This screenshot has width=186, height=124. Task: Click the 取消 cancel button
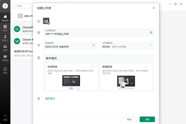pyautogui.click(x=129, y=119)
